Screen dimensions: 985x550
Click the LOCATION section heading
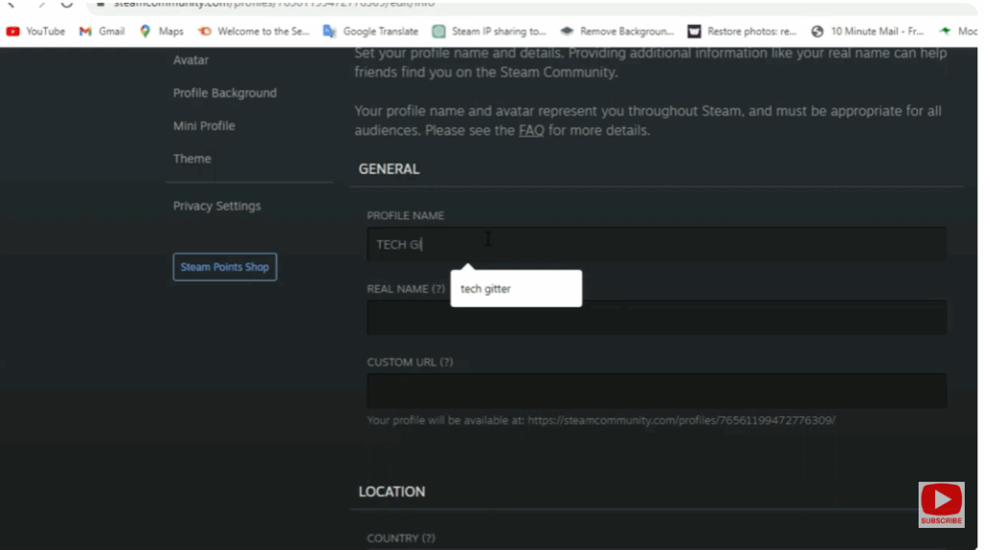pos(392,491)
